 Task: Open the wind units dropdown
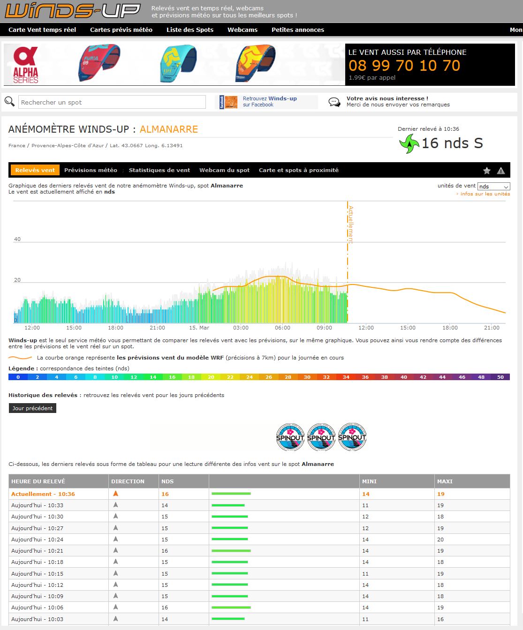pos(493,186)
